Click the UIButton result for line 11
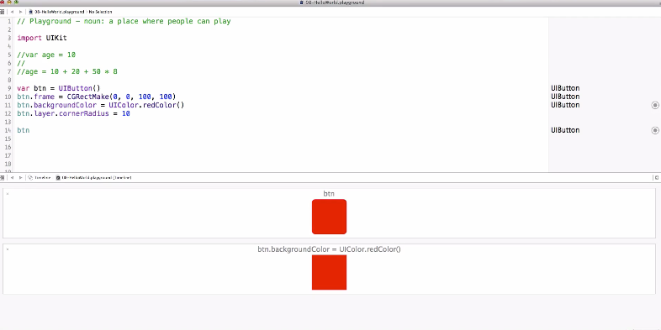This screenshot has height=330, width=661. point(565,105)
